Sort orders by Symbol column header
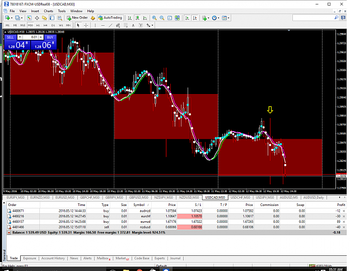The image size is (350, 271). pyautogui.click(x=139, y=205)
